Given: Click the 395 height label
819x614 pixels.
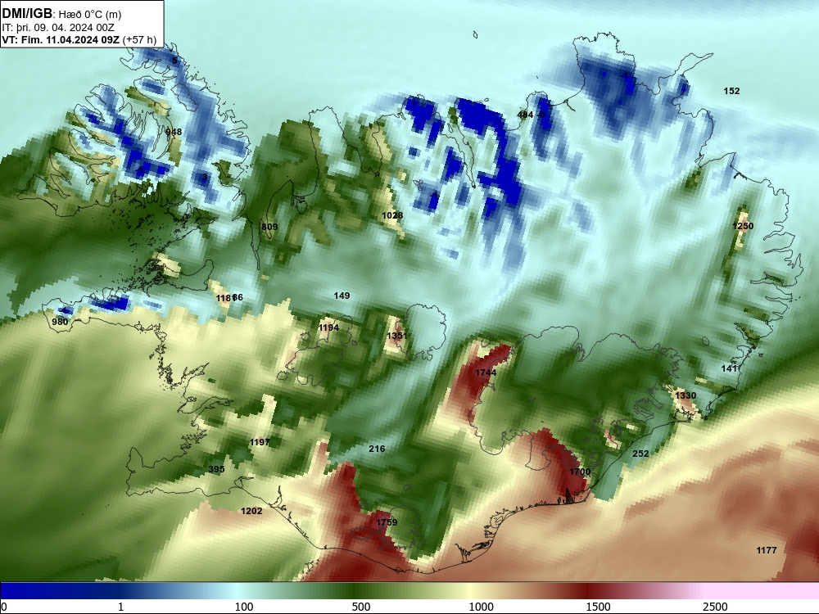Looking at the screenshot, I should coord(217,469).
